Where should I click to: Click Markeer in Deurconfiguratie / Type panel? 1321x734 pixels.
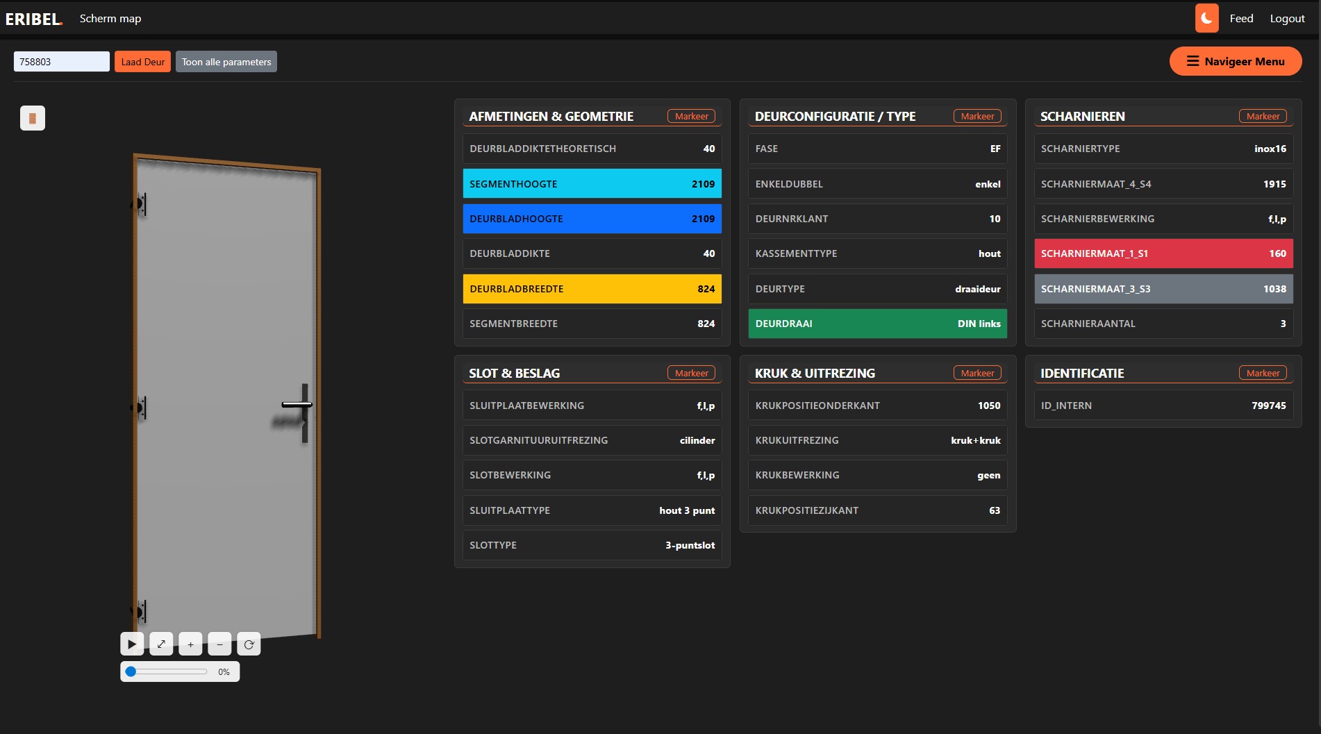[977, 116]
